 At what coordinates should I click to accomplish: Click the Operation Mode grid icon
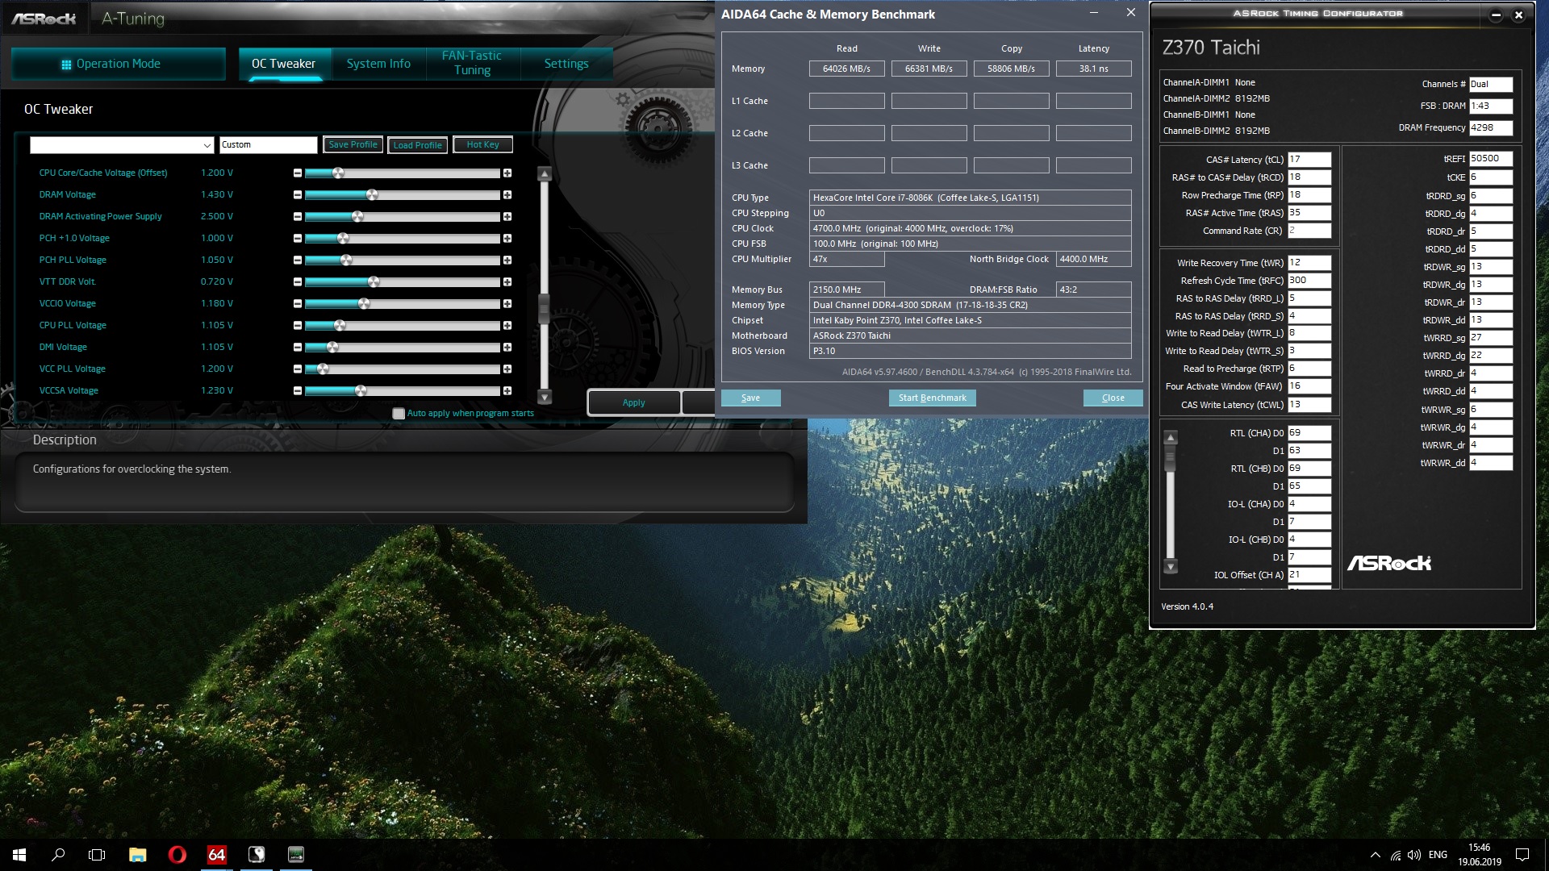pyautogui.click(x=66, y=65)
